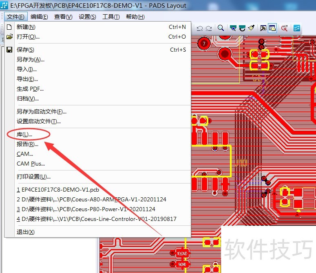This screenshot has height=273, width=316.
Task: Open the 文件(F) menu
Action: 15,17
